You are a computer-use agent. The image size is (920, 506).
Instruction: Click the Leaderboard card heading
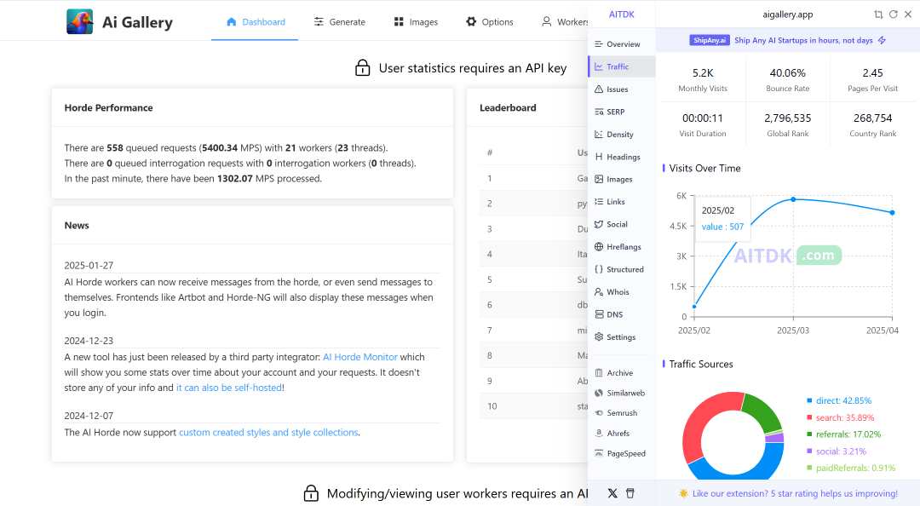(508, 108)
